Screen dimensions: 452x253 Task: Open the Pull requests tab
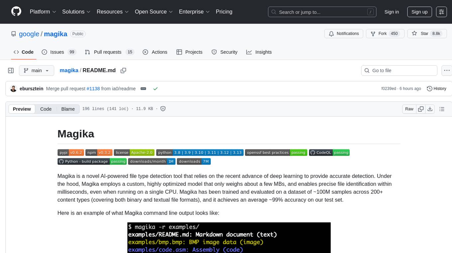coord(109,52)
